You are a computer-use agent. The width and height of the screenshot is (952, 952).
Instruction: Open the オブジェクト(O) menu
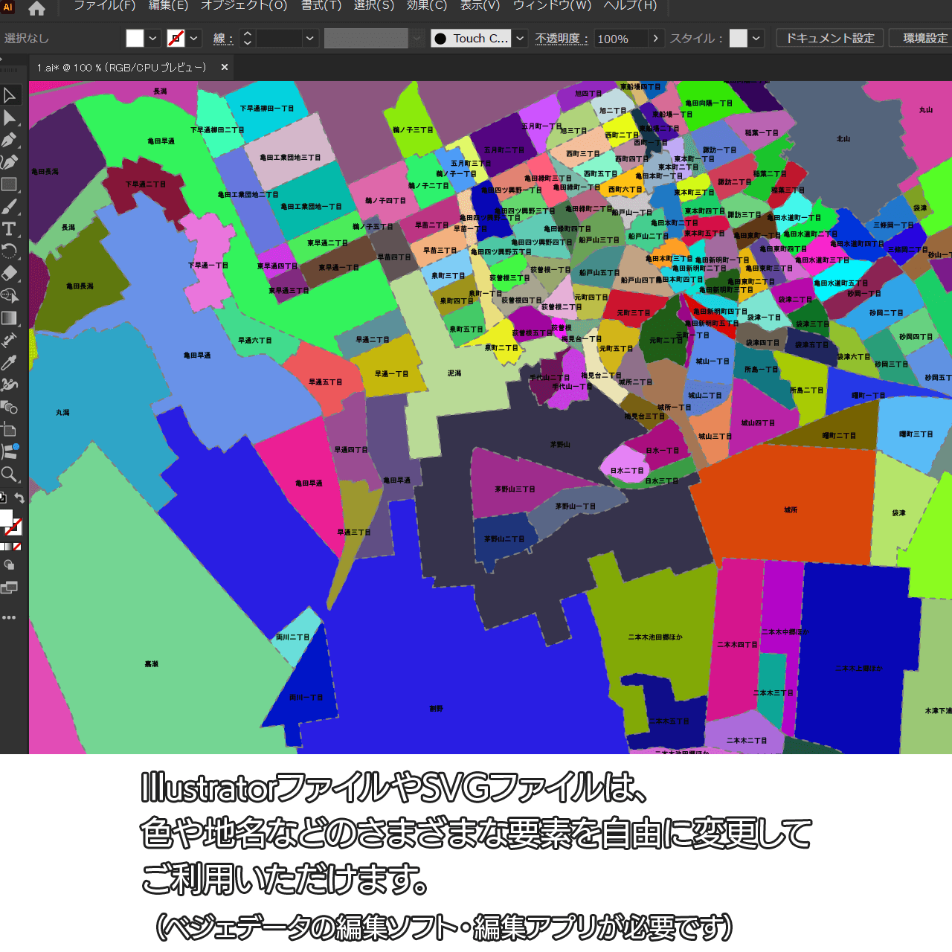(244, 6)
